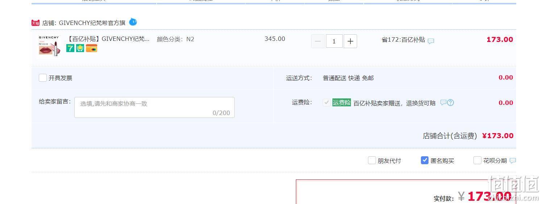Click the info bubble icon next to 花呗分期
Image resolution: width=542 pixels, height=204 pixels.
pyautogui.click(x=513, y=161)
